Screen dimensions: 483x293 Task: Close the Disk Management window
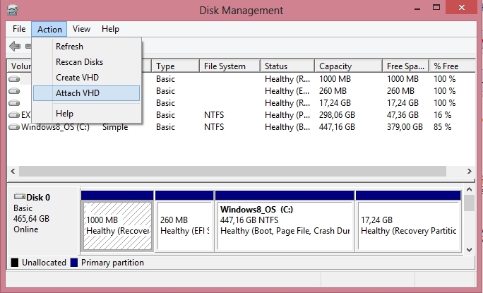tap(461, 7)
